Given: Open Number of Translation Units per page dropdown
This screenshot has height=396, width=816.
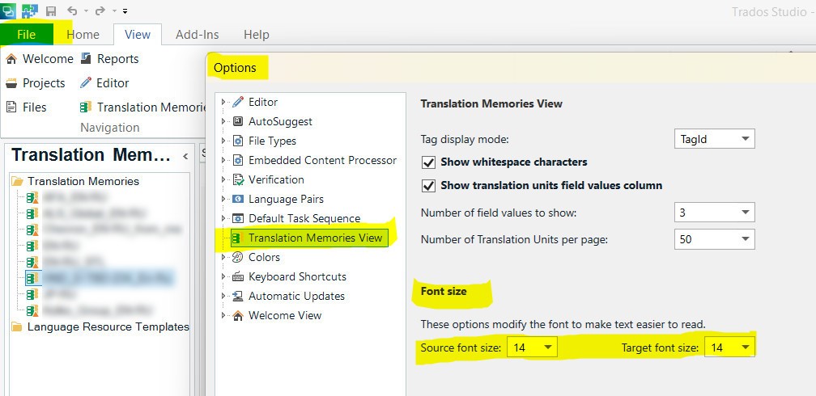Looking at the screenshot, I should 714,239.
